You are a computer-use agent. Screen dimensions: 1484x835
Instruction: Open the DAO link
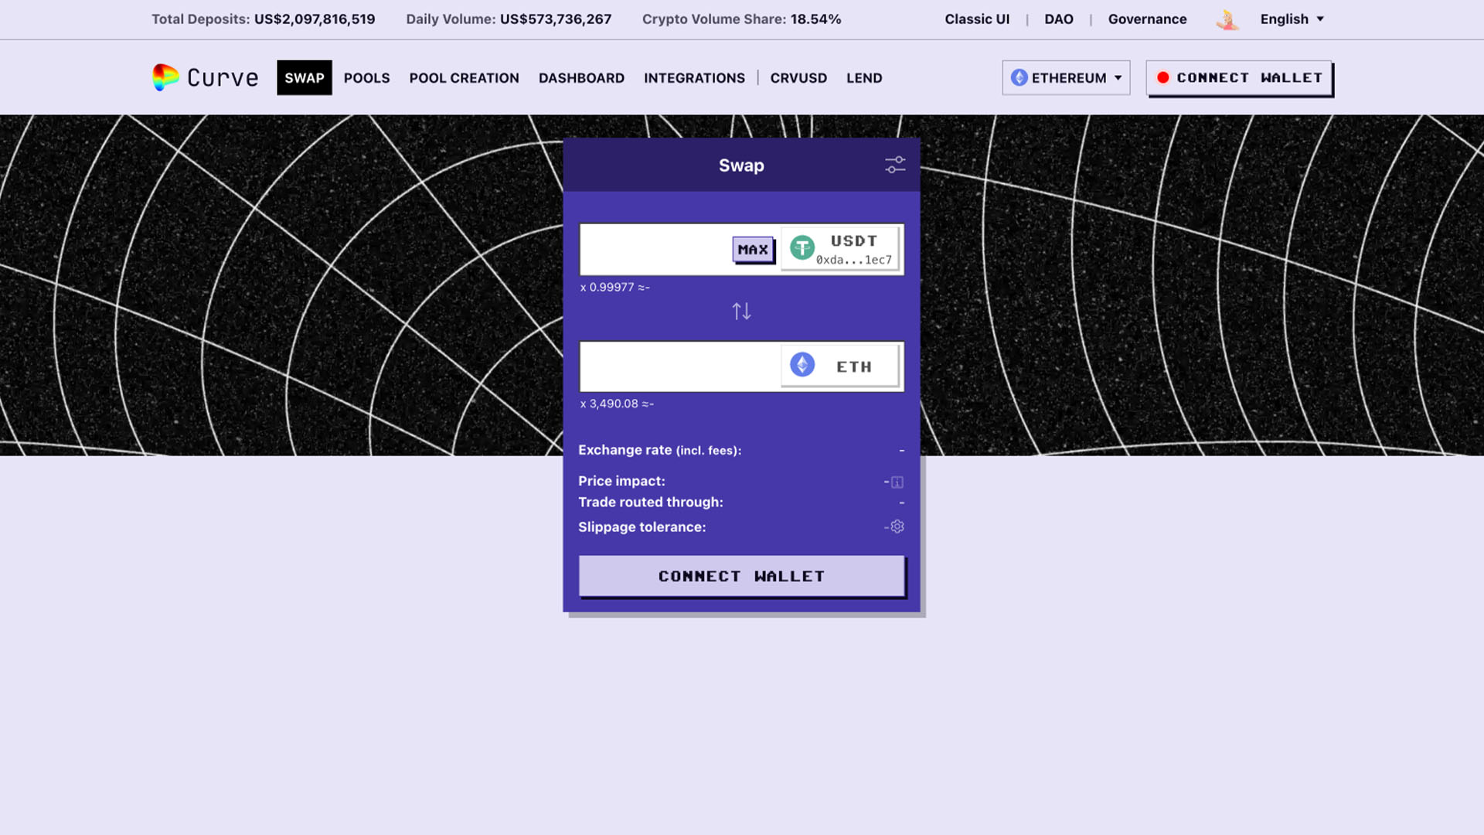pyautogui.click(x=1059, y=19)
